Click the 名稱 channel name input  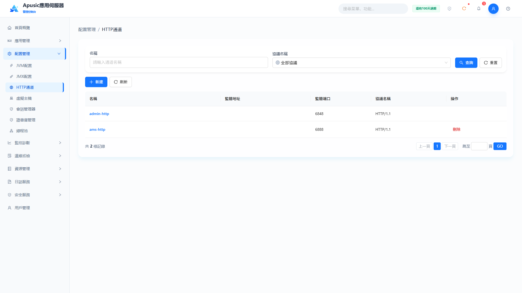pos(179,62)
